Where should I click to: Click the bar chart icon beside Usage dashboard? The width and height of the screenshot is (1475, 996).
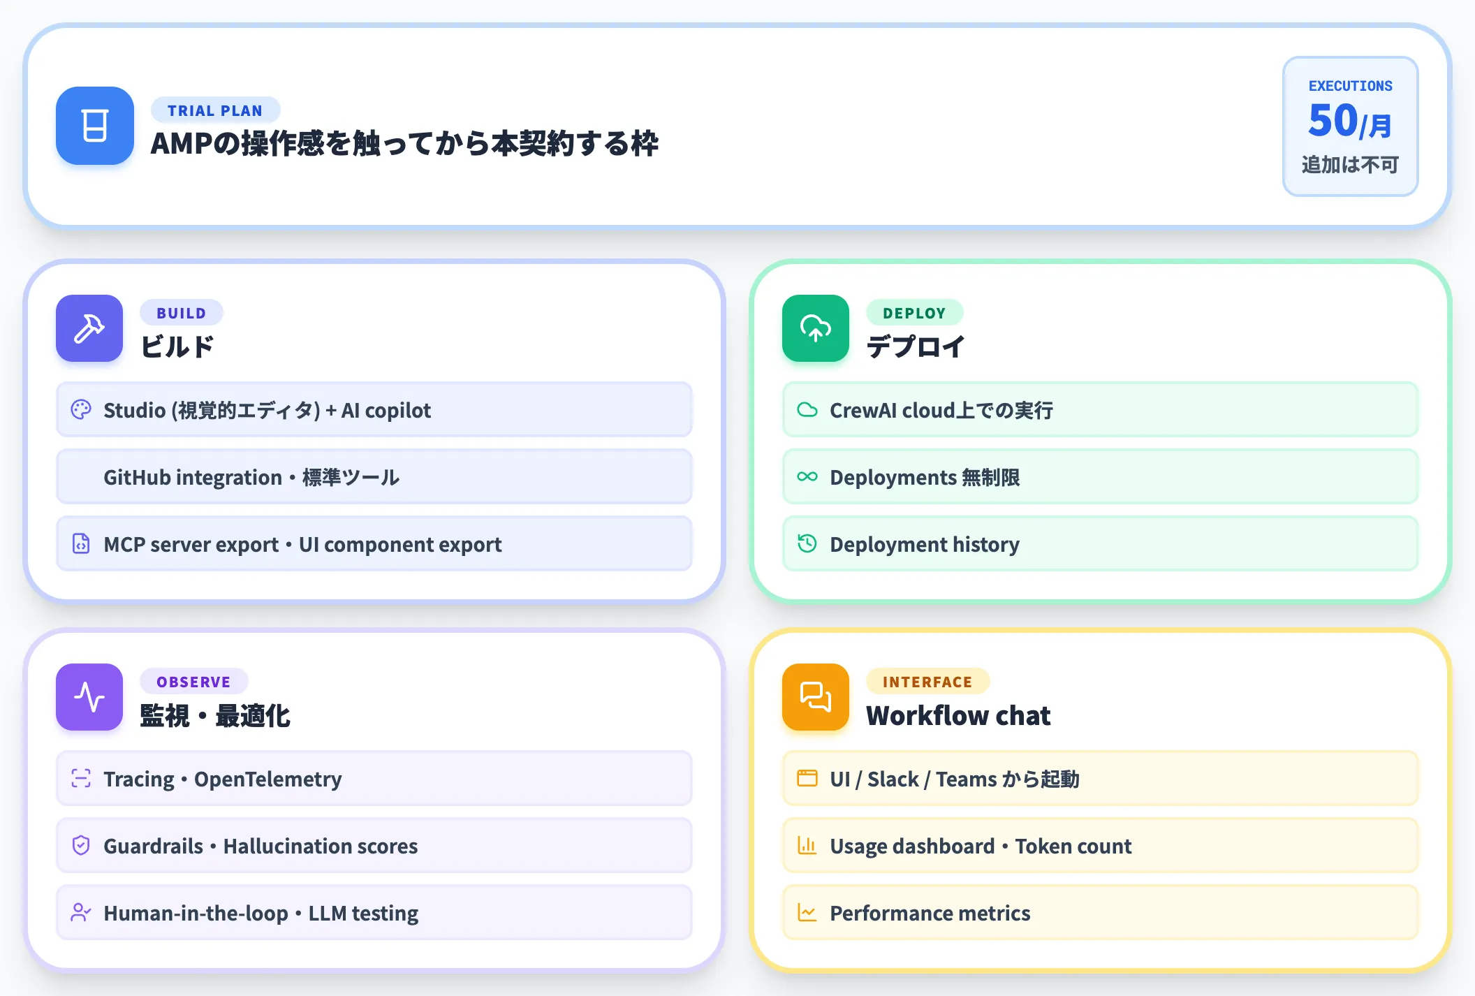point(807,846)
